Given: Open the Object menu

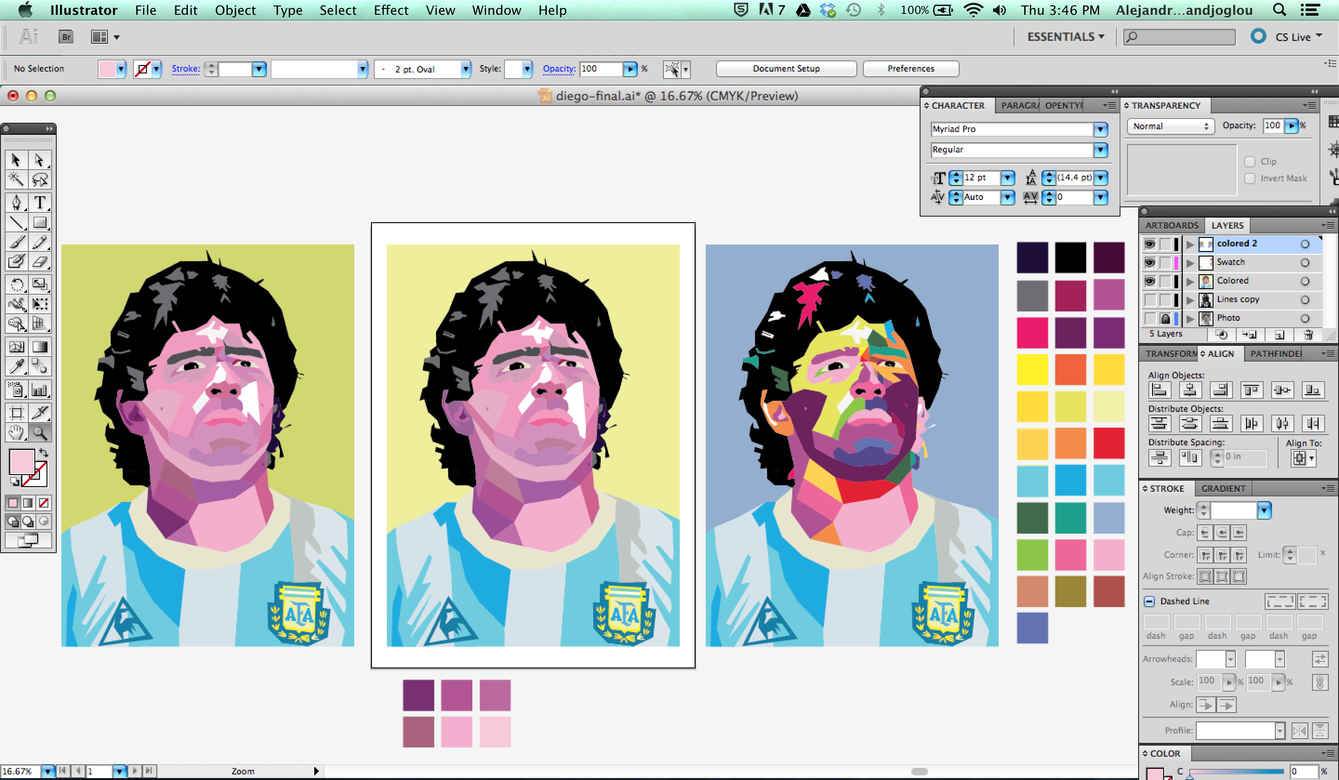Looking at the screenshot, I should pos(235,10).
